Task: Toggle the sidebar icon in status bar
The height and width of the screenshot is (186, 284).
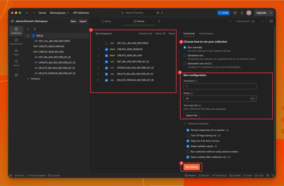Action: point(11,176)
